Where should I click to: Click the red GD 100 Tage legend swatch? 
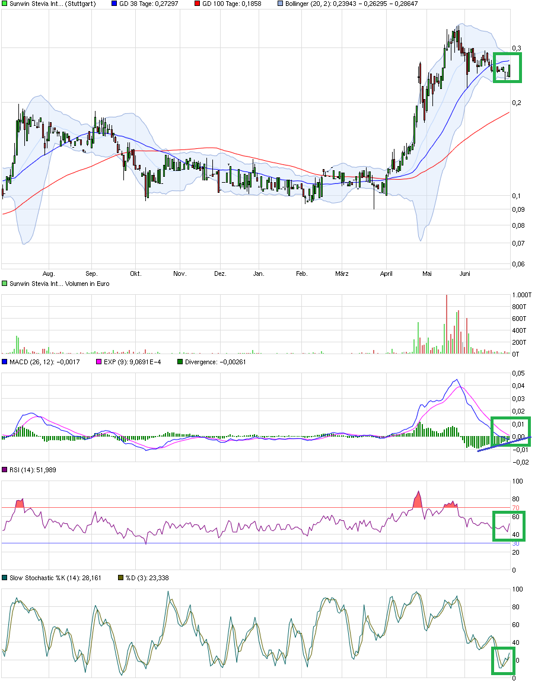click(x=197, y=4)
